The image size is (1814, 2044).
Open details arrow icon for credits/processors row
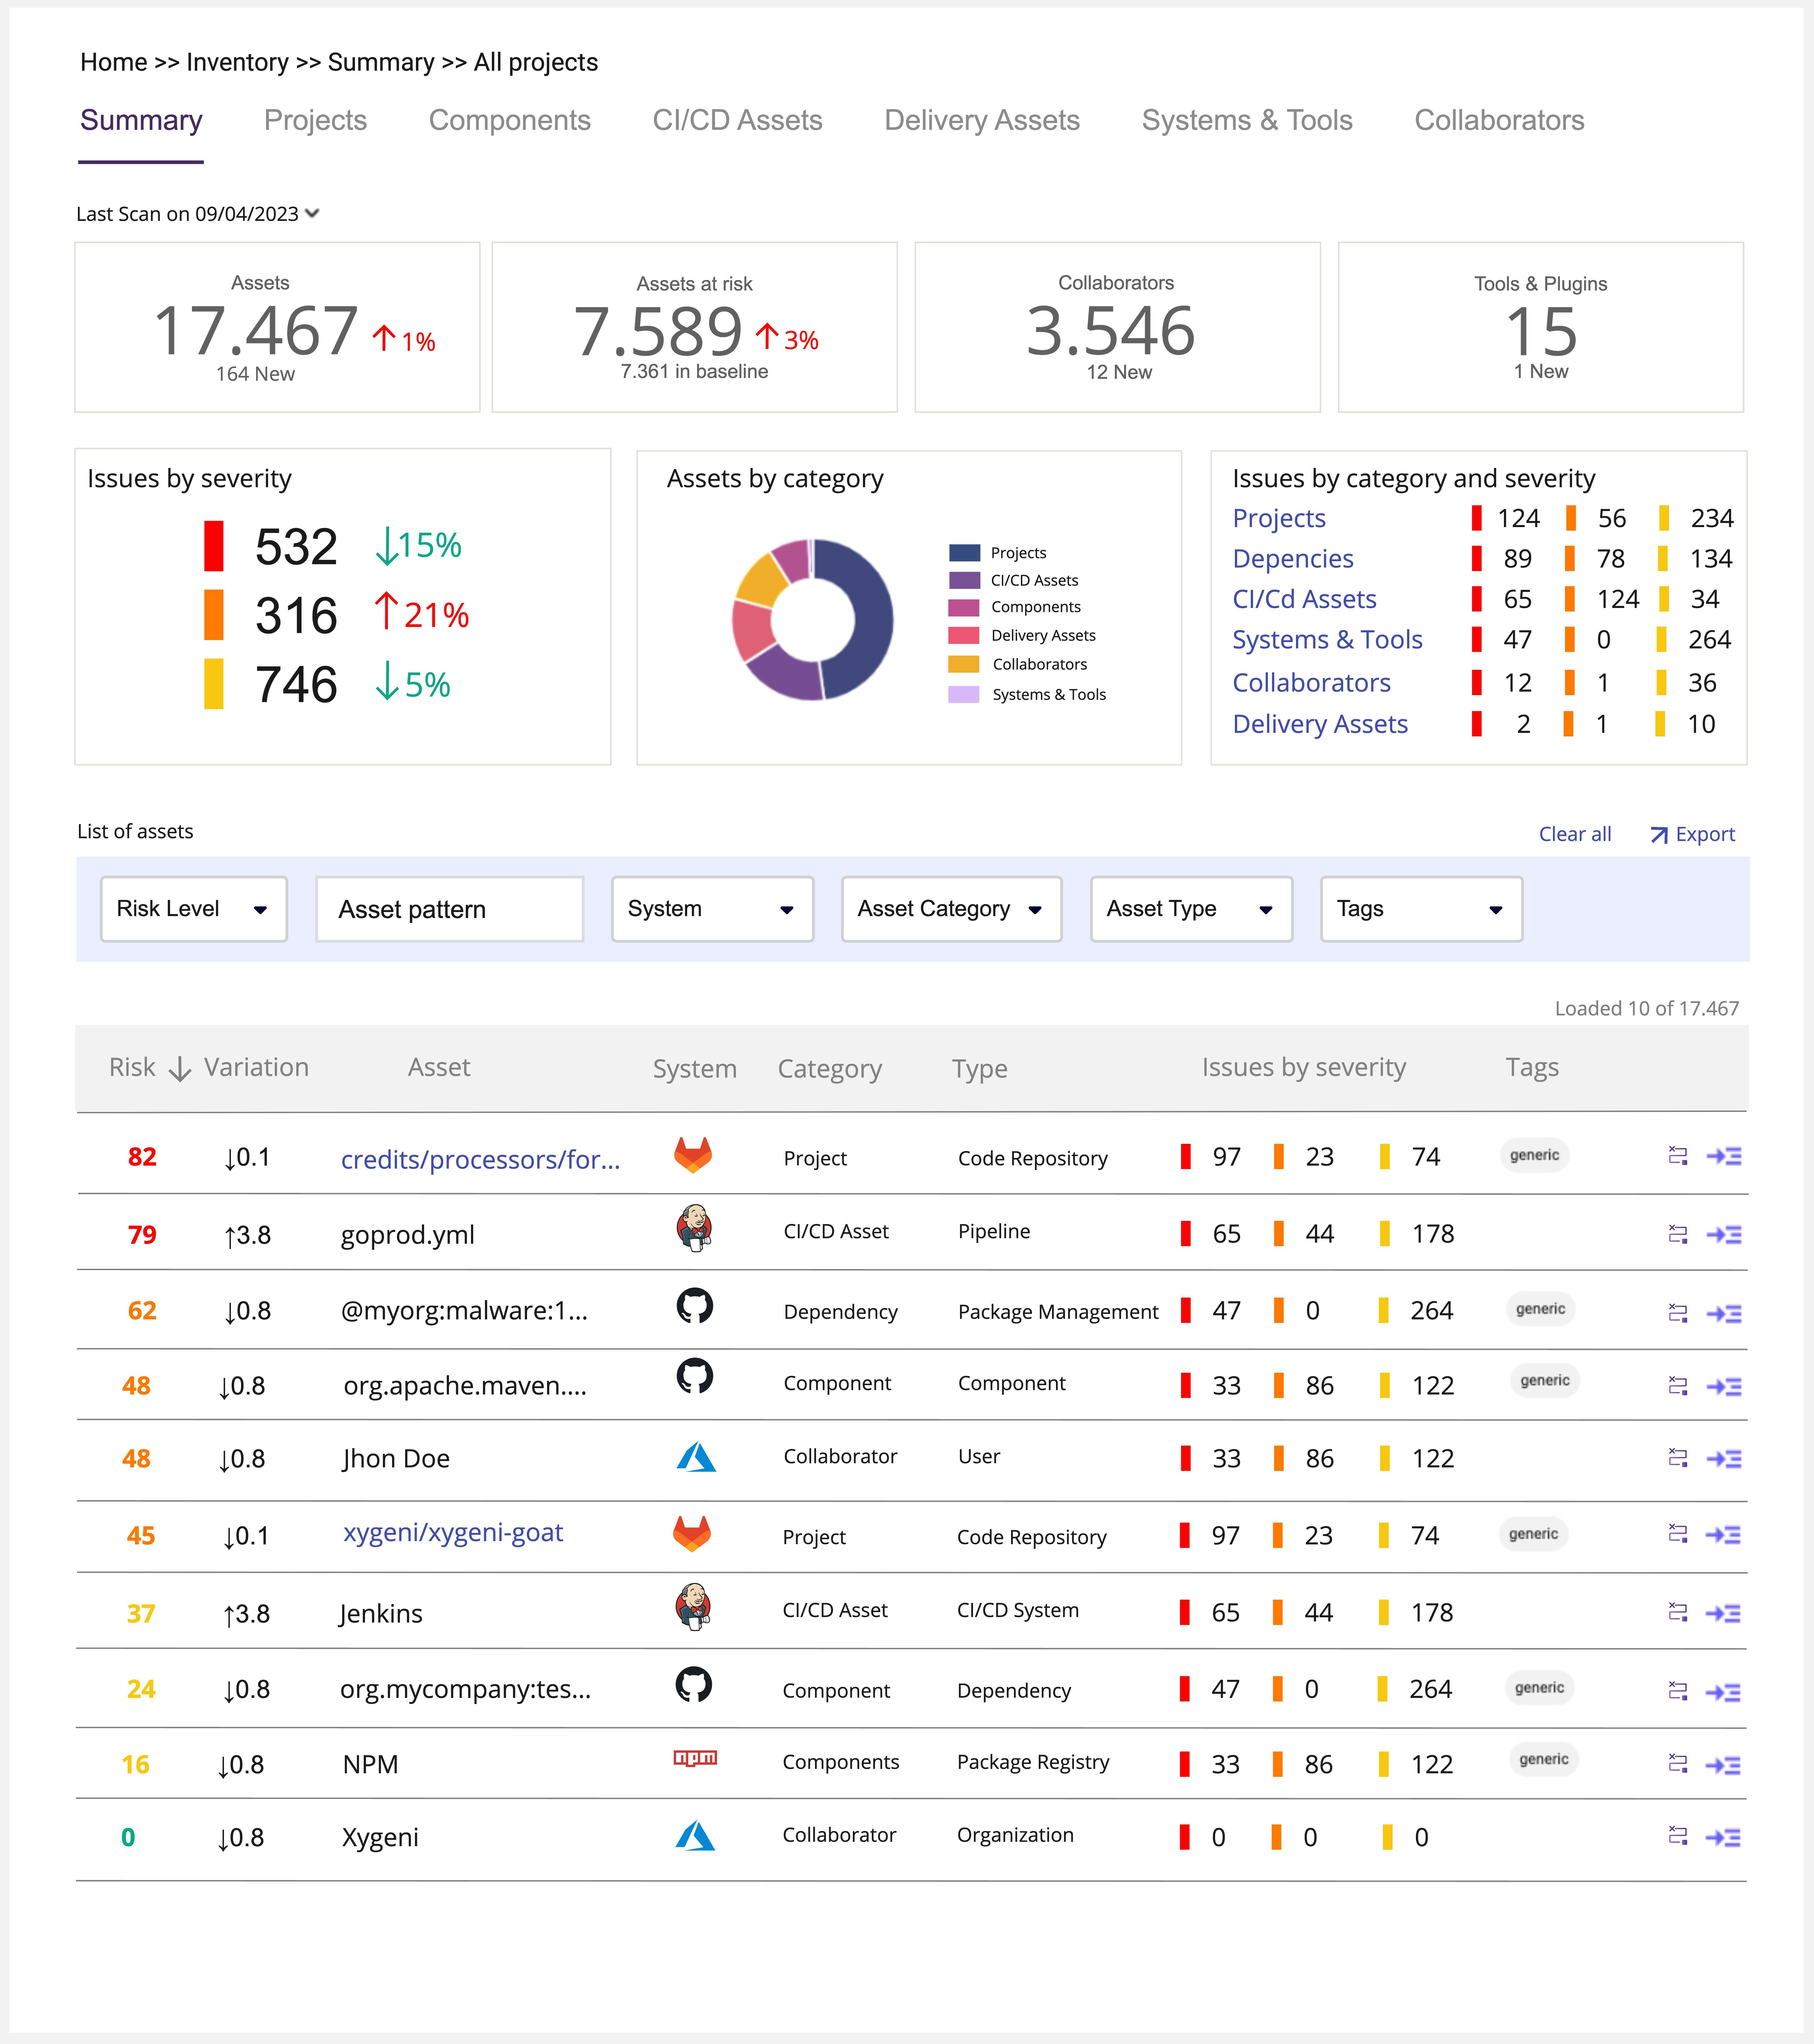1724,1156
